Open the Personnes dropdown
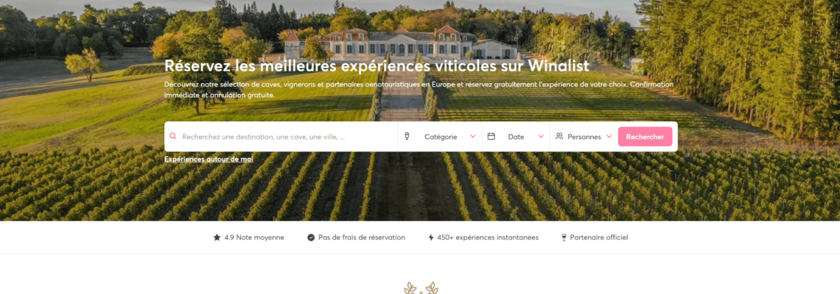This screenshot has height=294, width=840. coord(584,136)
